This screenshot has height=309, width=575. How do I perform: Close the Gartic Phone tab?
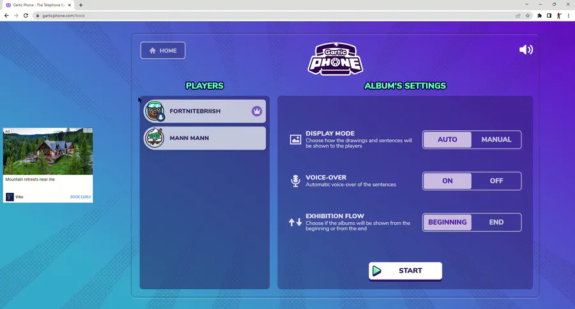[69, 5]
